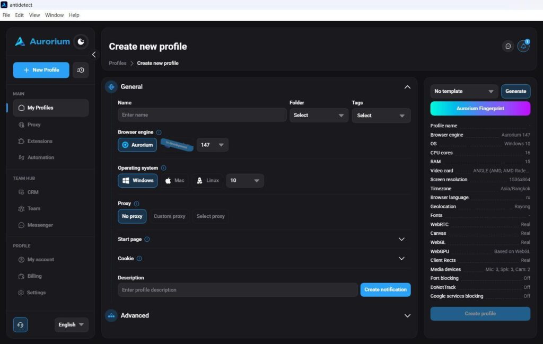Open the support headset icon
Screen dimensions: 543x344
(x=21, y=324)
